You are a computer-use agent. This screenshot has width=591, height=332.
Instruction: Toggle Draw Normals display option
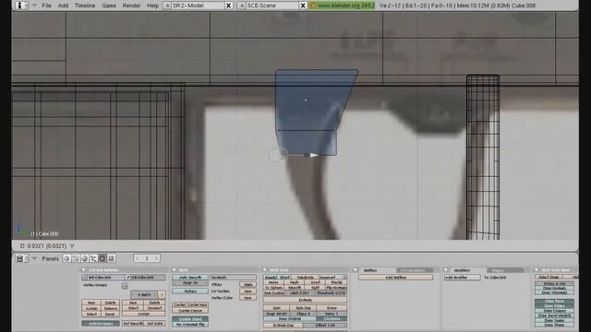(554, 289)
